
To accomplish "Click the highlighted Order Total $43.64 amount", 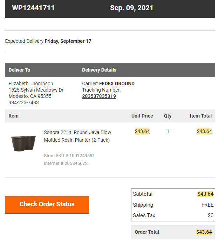I will tap(204, 232).
